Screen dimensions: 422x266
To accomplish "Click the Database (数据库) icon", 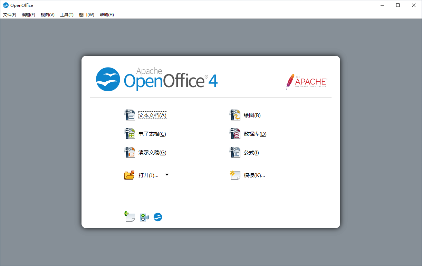I will [x=235, y=134].
